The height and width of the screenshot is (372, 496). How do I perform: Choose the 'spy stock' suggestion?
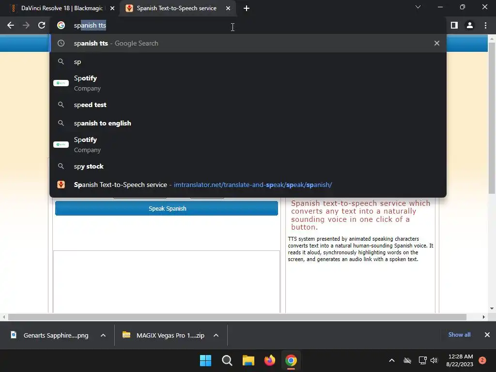(248, 166)
